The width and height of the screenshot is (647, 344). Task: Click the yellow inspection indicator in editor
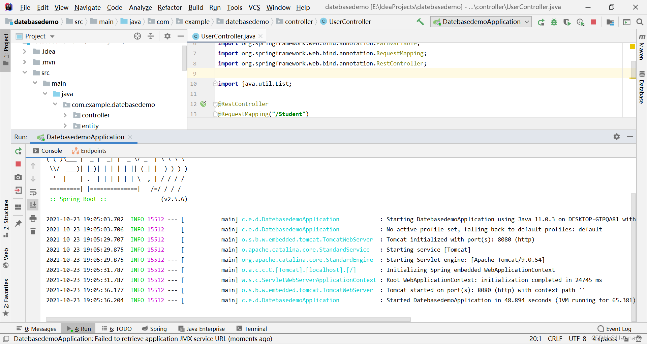pos(633,47)
